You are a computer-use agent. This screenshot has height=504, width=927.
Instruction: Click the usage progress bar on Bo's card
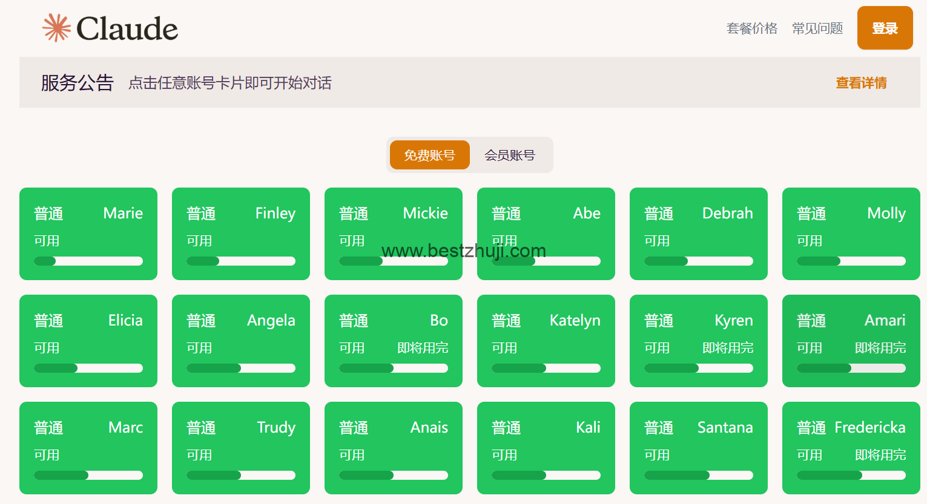pos(394,368)
